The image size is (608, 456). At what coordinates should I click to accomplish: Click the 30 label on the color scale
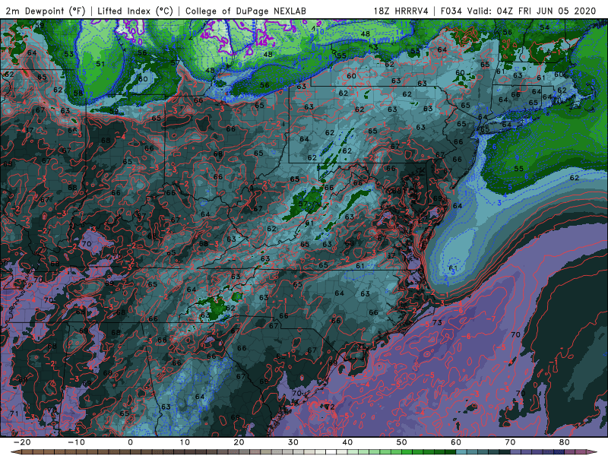pos(293,442)
